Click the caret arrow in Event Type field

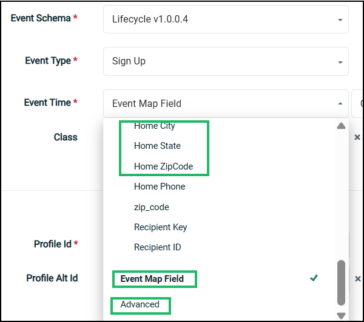pyautogui.click(x=339, y=61)
